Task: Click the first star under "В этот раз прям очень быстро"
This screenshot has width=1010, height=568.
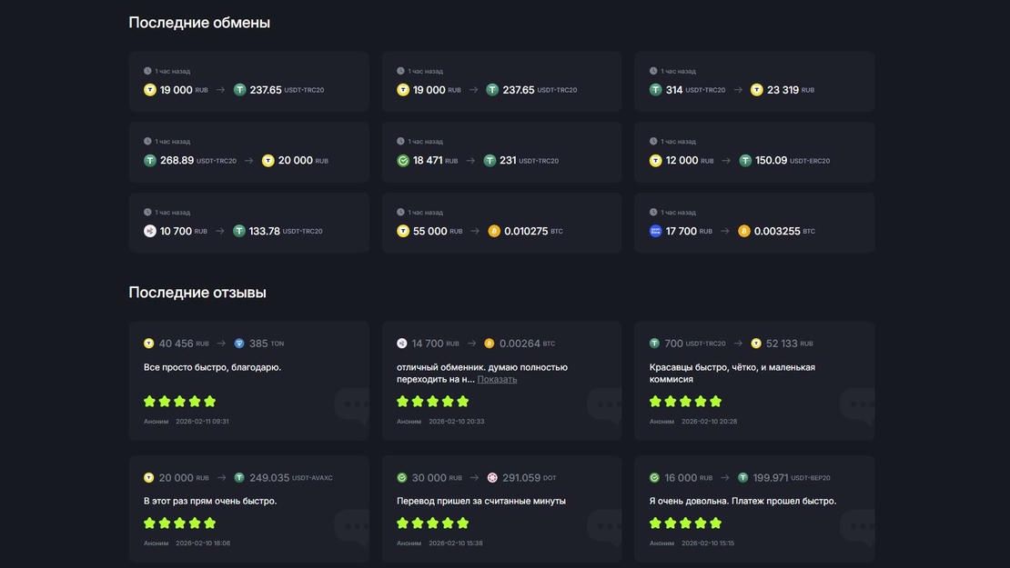Action: (x=150, y=523)
